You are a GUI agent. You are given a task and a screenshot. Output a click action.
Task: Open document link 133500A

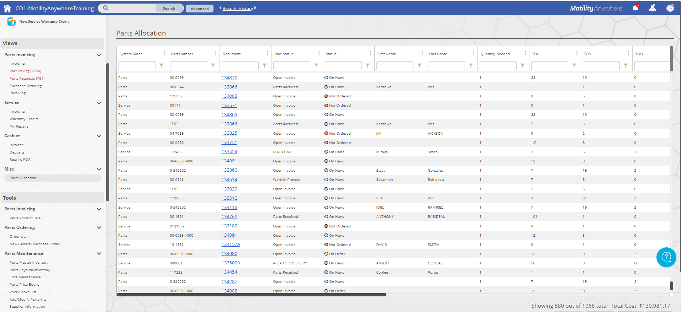pos(231,263)
